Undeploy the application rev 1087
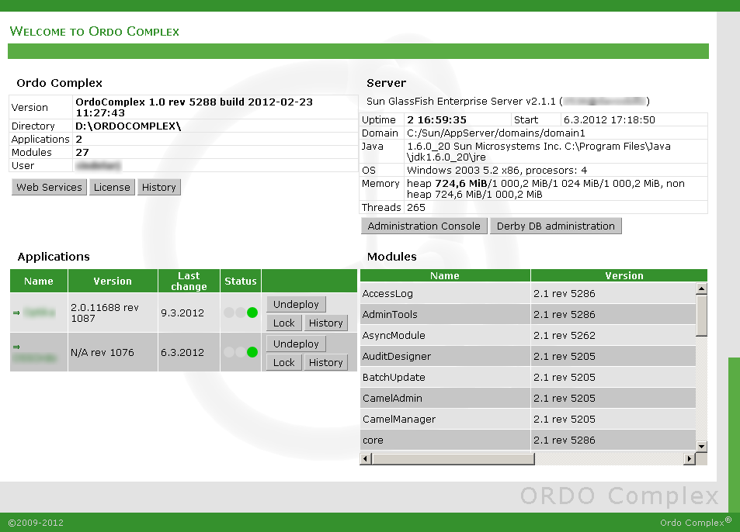Image resolution: width=740 pixels, height=532 pixels. [296, 305]
